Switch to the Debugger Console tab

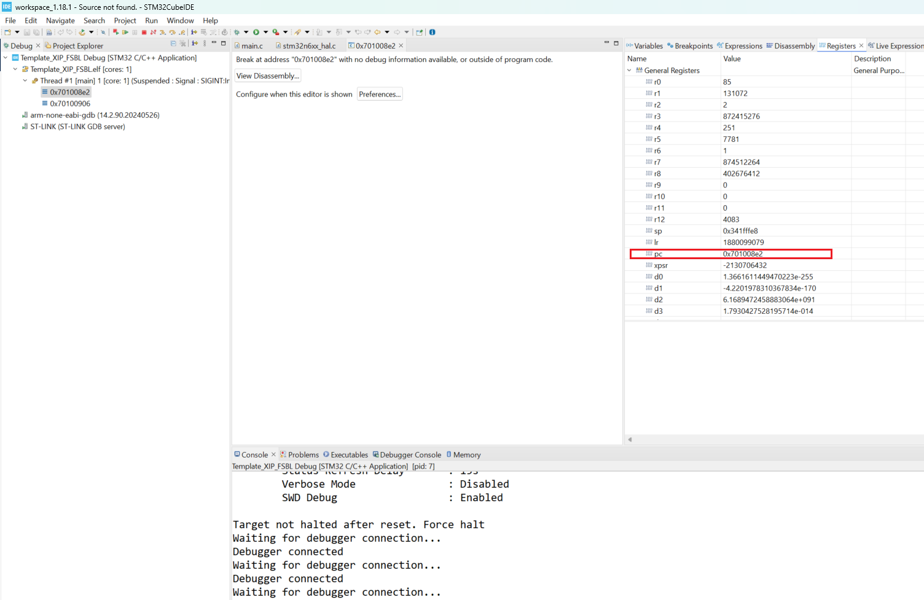click(407, 455)
